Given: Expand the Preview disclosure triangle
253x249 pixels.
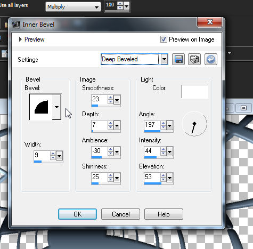Looking at the screenshot, I should coord(20,39).
